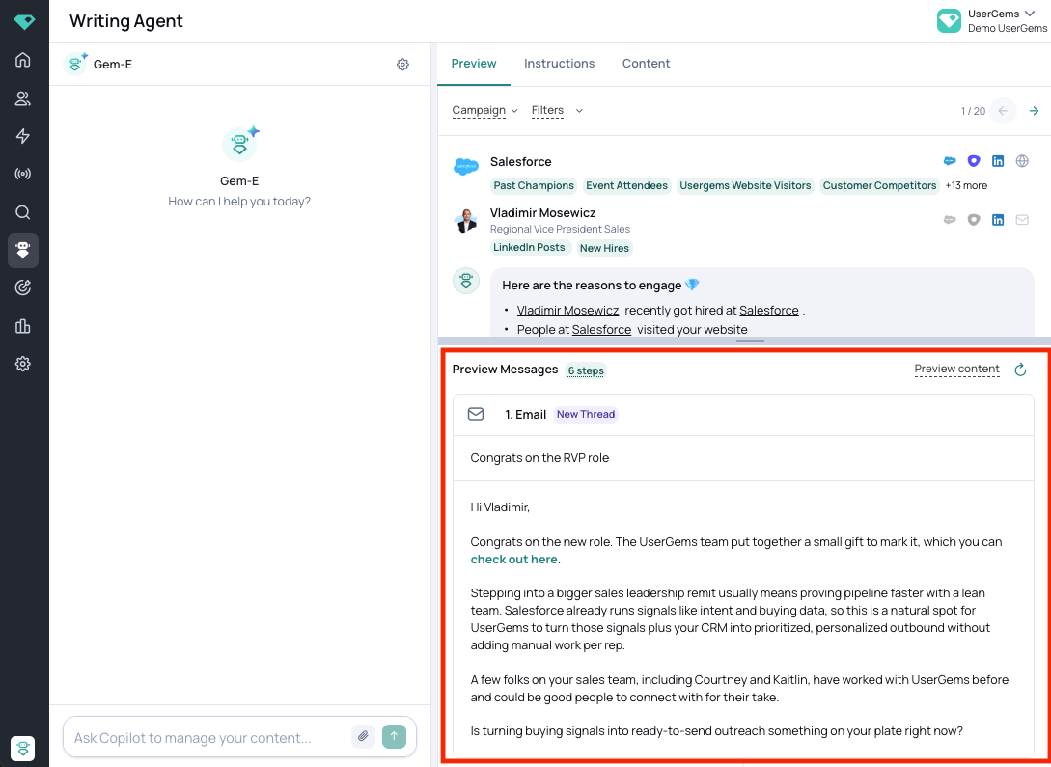Click the 'Regional Vice President Sales' title
Image resolution: width=1051 pixels, height=767 pixels.
[560, 229]
